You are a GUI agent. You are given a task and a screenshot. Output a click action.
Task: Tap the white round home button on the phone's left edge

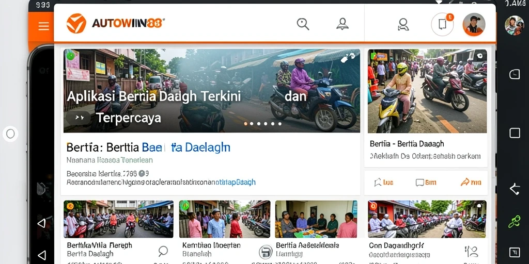(10, 134)
